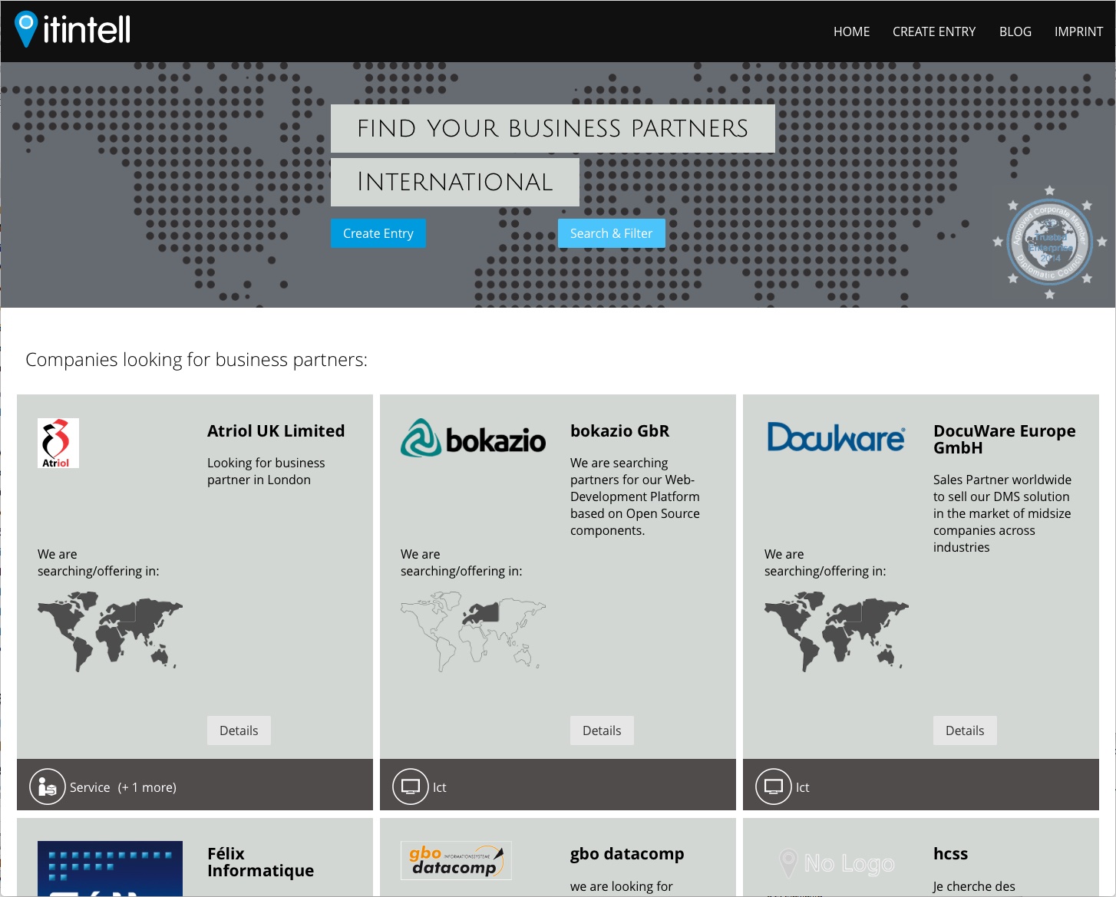Click the blue Create Entry button
This screenshot has height=897, width=1116.
click(x=378, y=233)
